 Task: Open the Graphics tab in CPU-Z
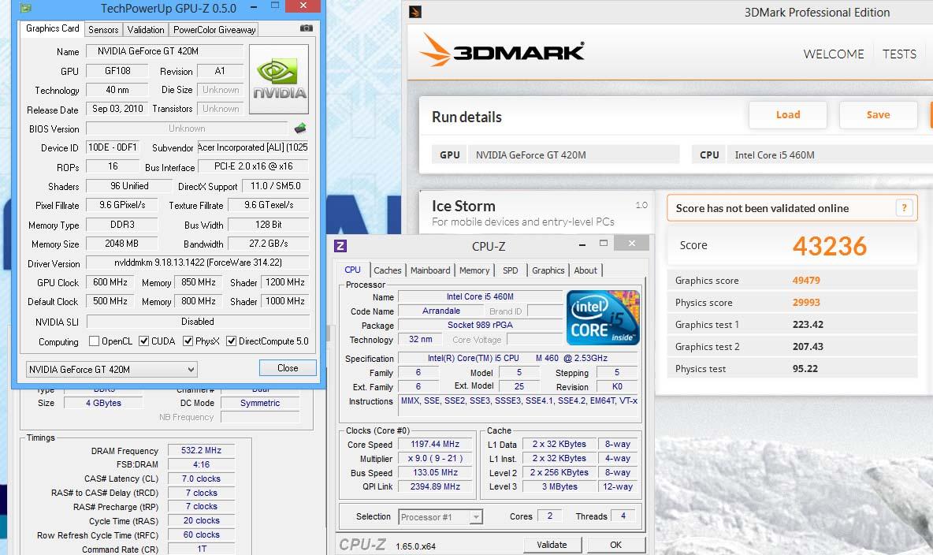[x=548, y=270]
